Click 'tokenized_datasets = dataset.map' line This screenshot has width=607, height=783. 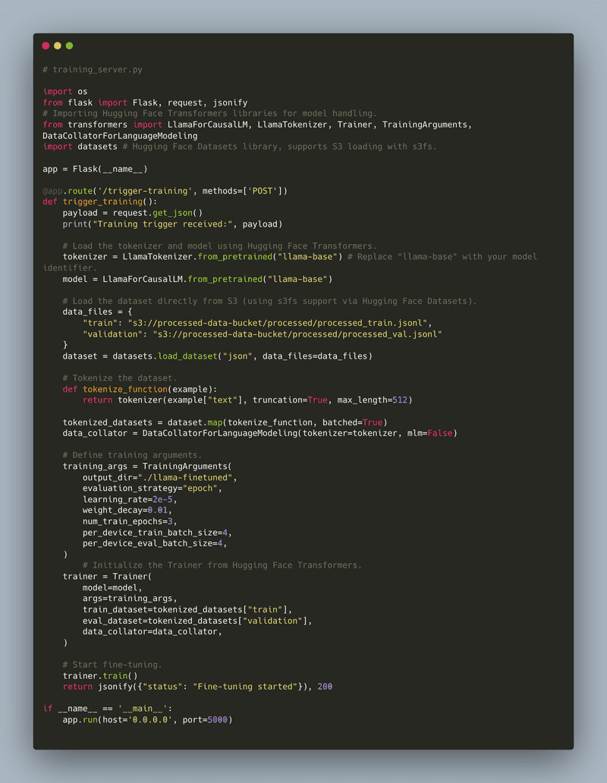(225, 422)
